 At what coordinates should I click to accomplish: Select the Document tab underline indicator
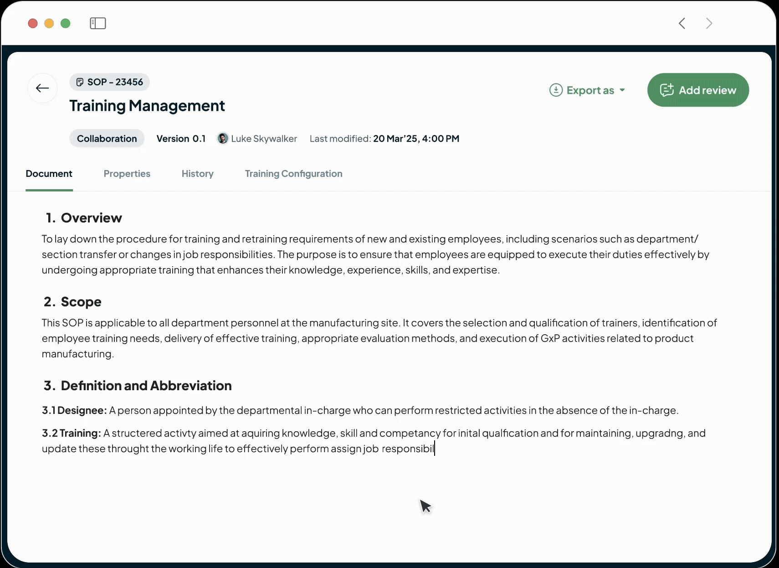coord(49,190)
